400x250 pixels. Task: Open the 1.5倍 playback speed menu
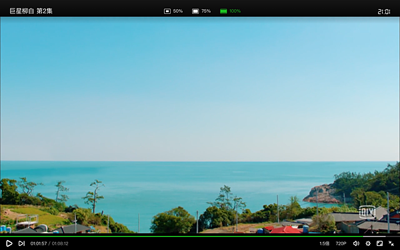(324, 243)
